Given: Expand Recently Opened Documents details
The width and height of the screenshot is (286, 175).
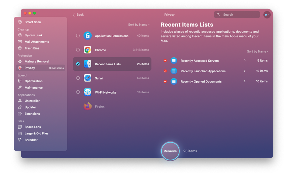Looking at the screenshot, I should click(245, 81).
